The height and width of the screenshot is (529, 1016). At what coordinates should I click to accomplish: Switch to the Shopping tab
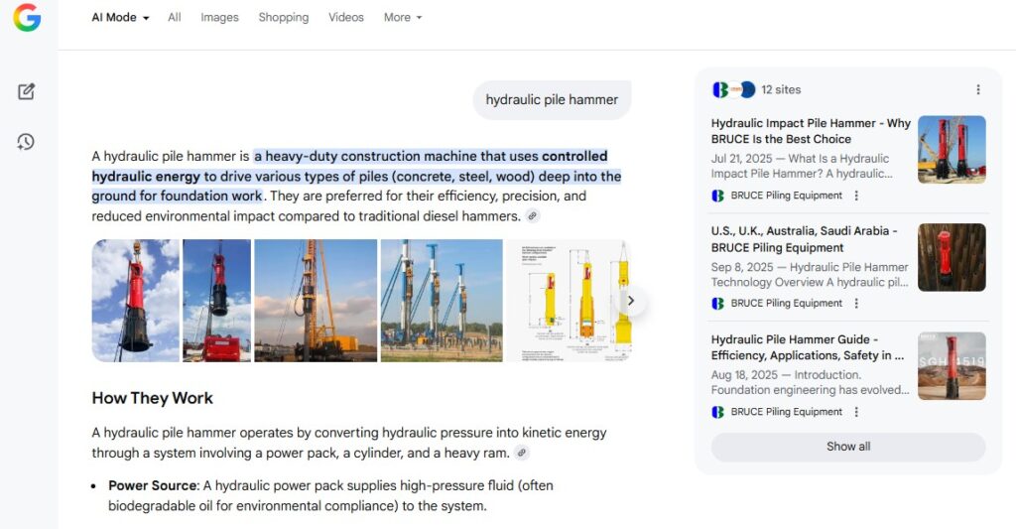(x=283, y=18)
